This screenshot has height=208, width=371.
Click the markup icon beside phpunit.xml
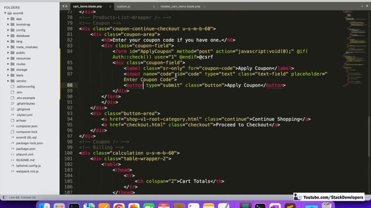[x=13, y=154]
